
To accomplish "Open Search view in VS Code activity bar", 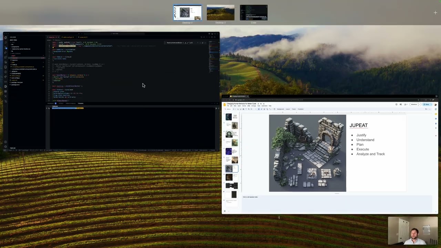I will click(x=6, y=42).
